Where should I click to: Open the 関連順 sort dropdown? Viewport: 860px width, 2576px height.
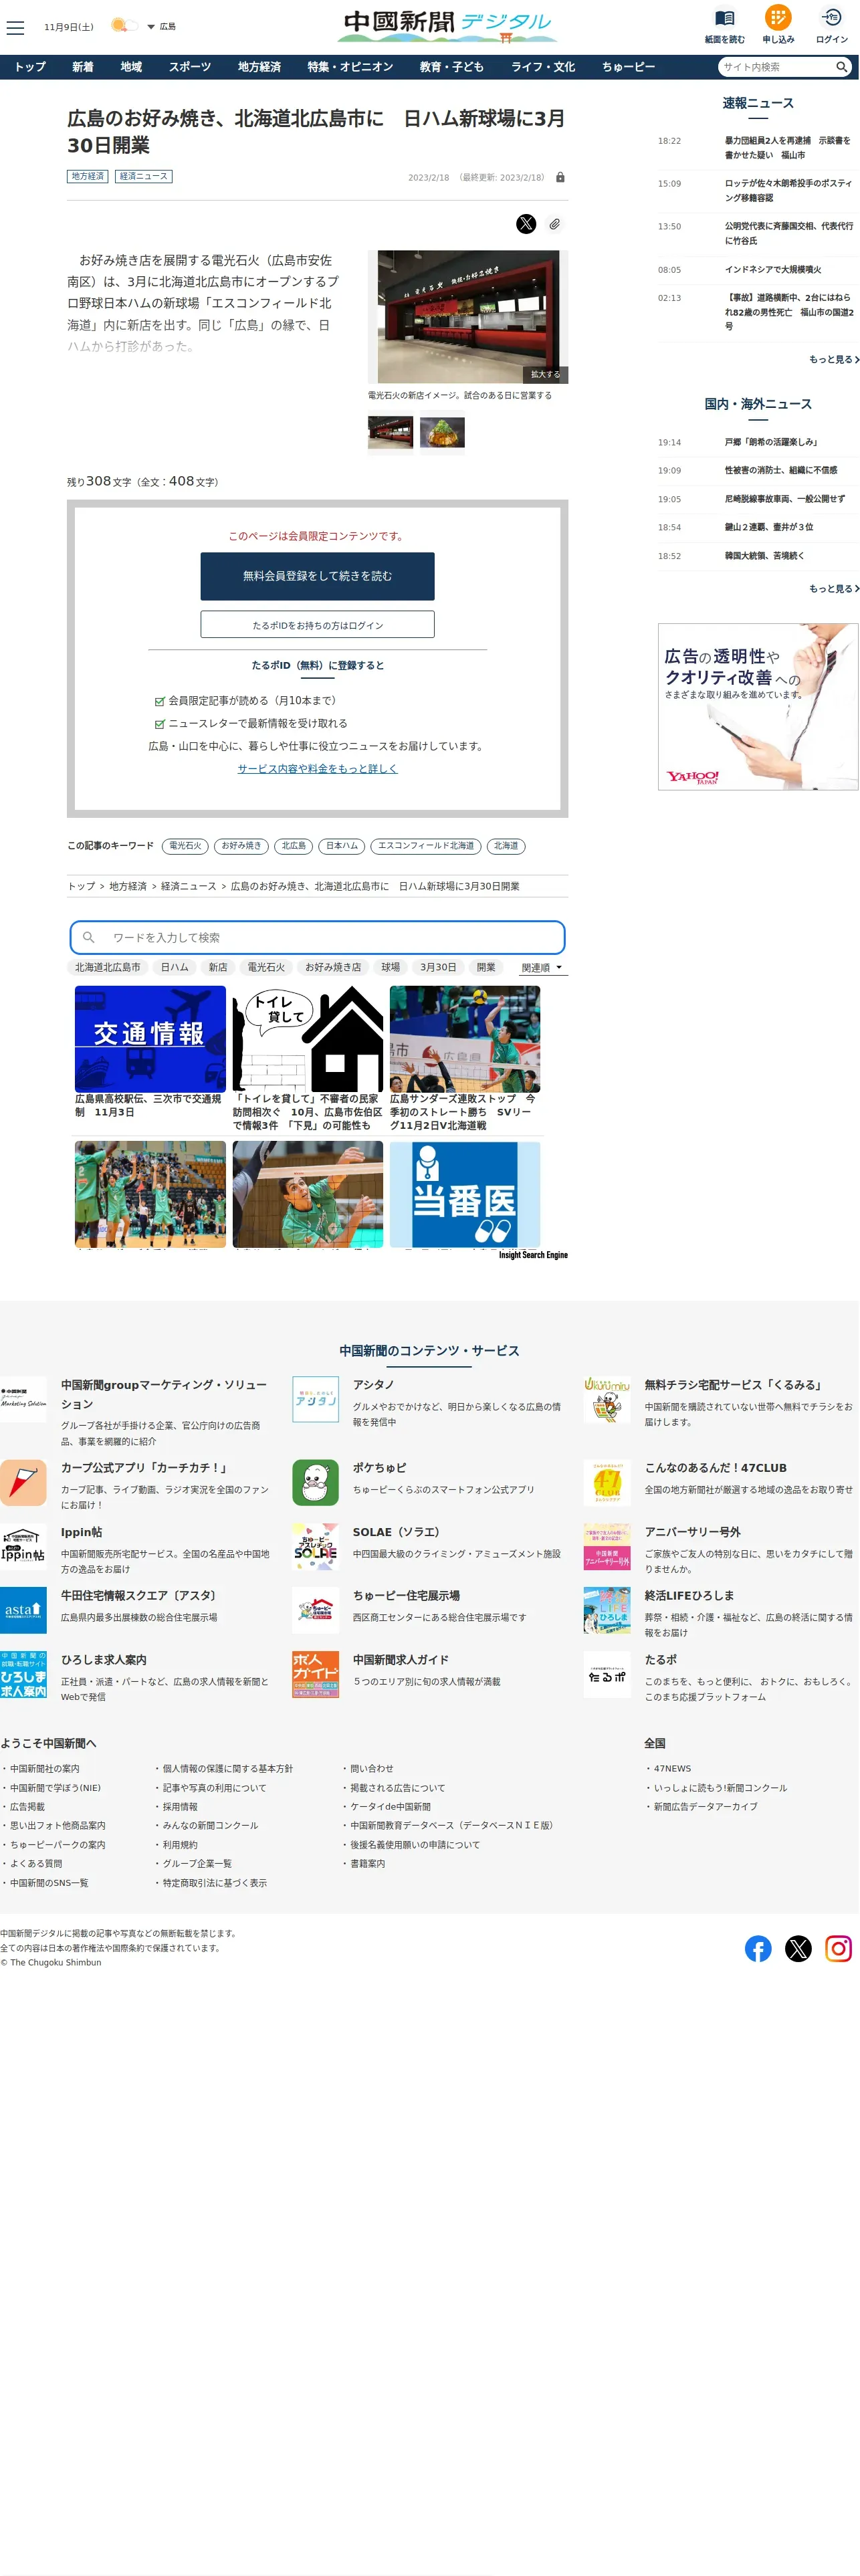(x=542, y=967)
